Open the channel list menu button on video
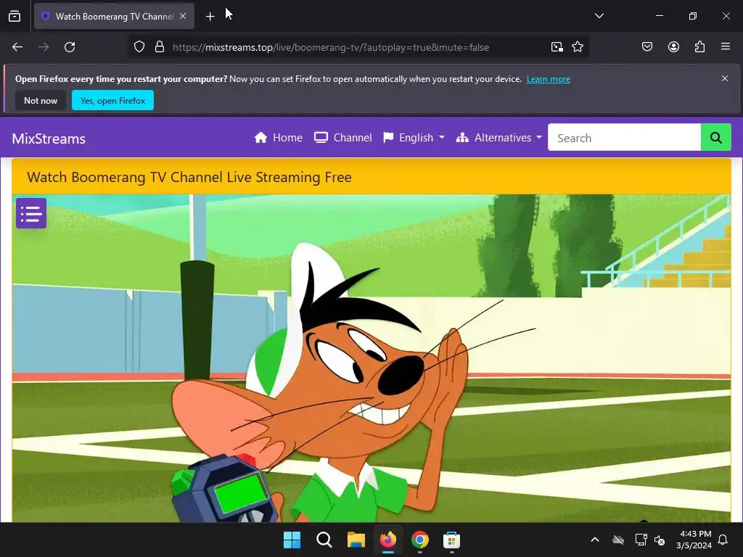Viewport: 743px width, 557px height. 30,213
